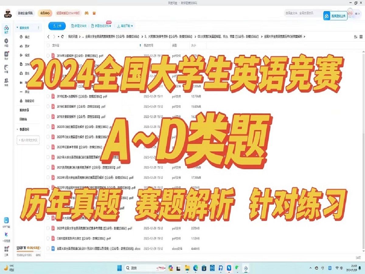Viewport: 365px width, 274px height.
Task: Click the 上传 (Upload) button
Action: click(56, 26)
